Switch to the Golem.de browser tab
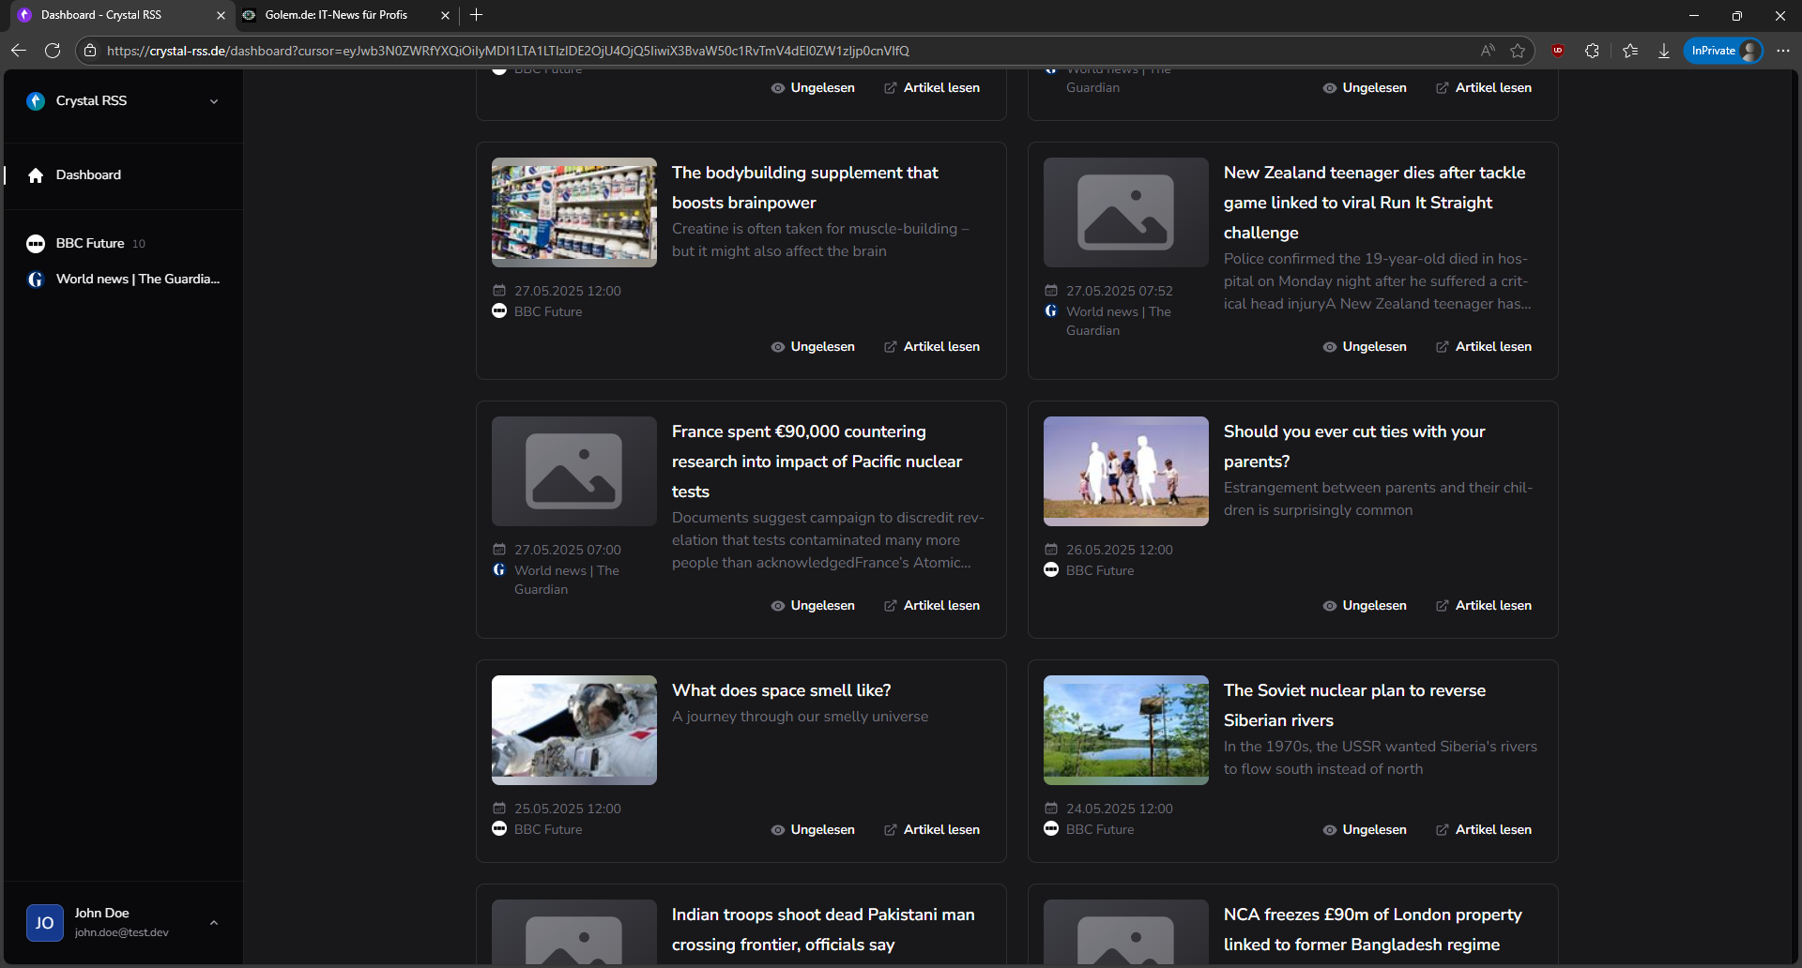The image size is (1802, 968). click(336, 15)
